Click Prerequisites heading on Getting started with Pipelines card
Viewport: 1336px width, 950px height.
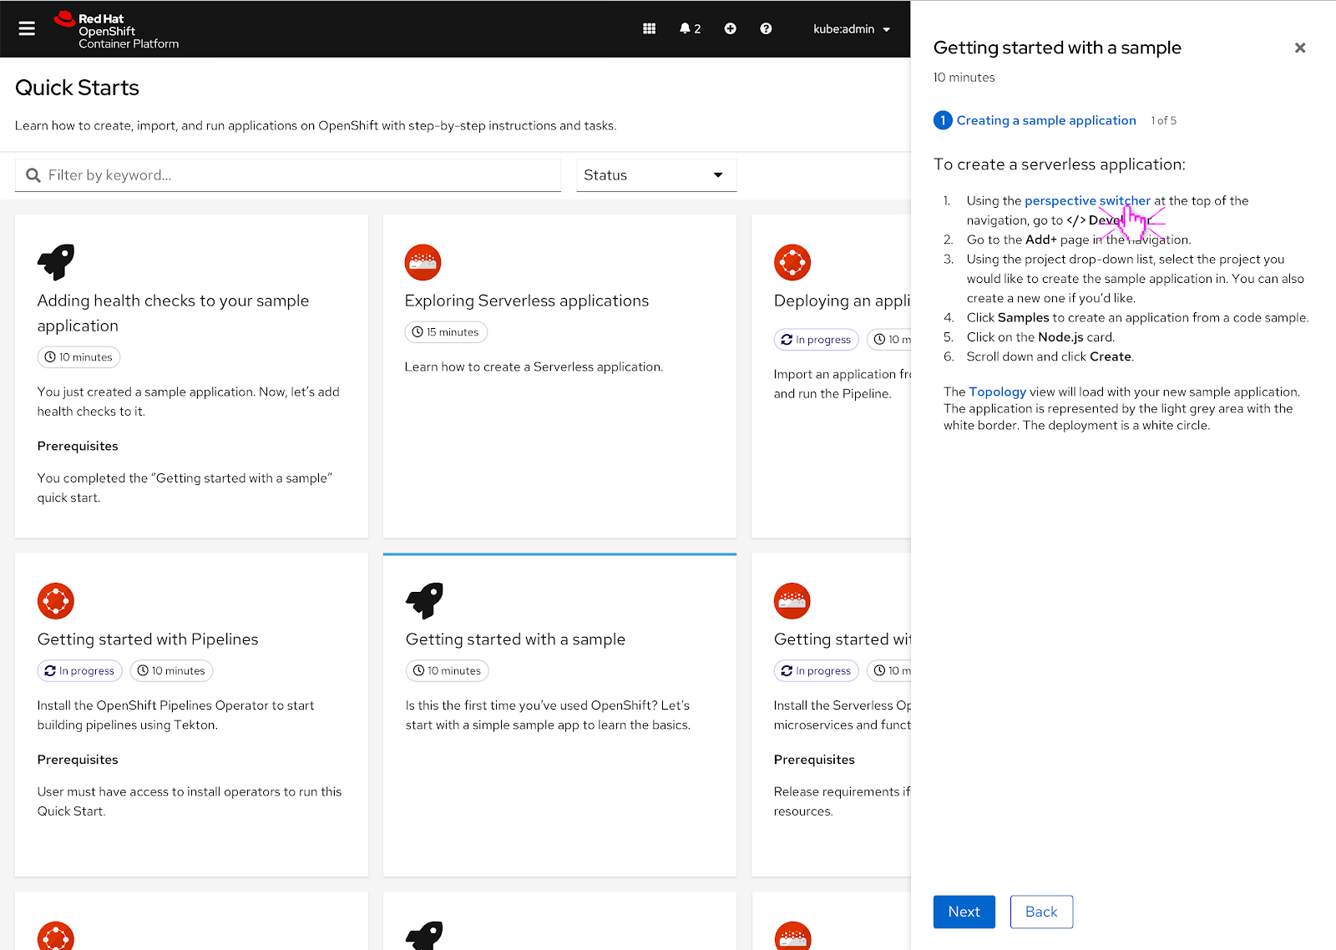coord(78,760)
